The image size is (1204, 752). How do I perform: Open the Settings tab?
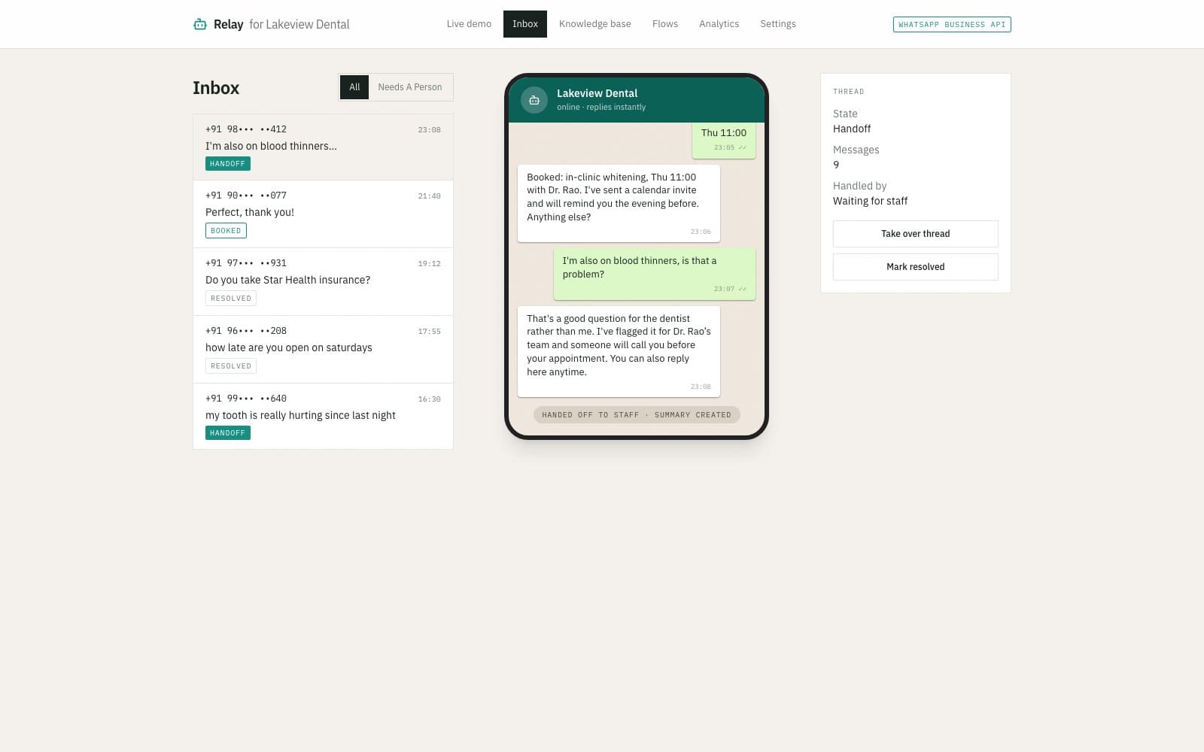778,24
